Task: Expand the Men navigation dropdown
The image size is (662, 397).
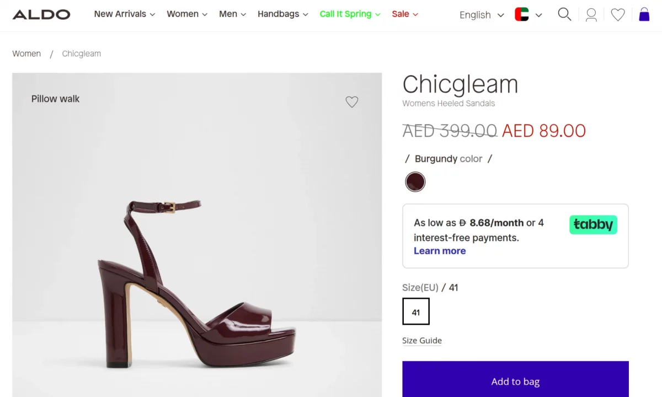Action: tap(232, 14)
